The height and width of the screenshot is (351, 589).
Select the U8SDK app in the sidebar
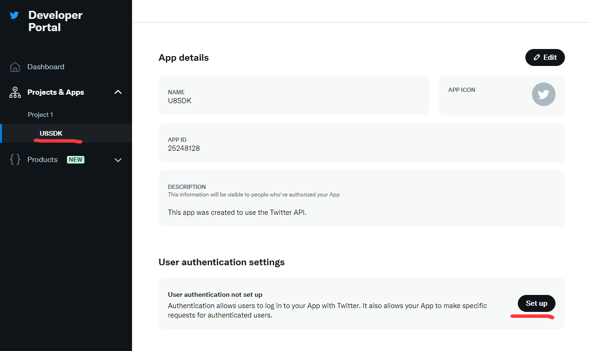click(51, 133)
